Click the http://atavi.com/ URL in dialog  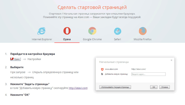pyautogui.click(x=139, y=69)
